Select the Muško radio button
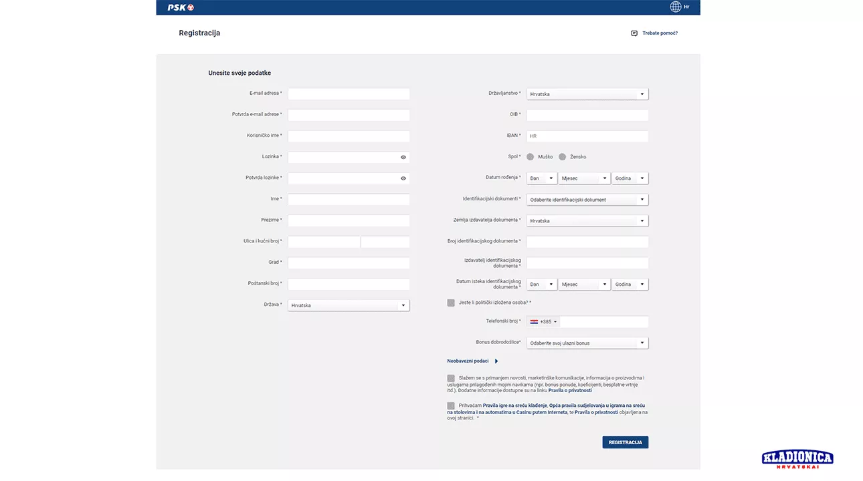 (x=531, y=157)
